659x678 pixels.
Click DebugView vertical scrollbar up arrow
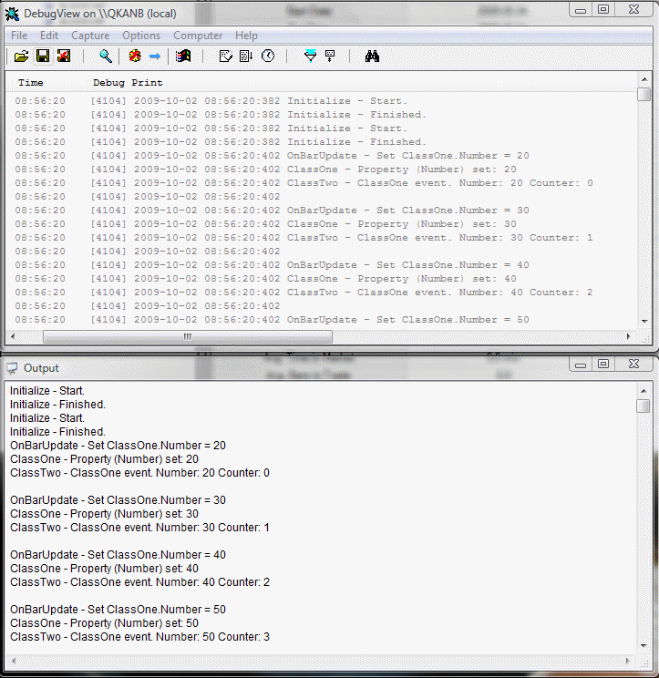[644, 79]
